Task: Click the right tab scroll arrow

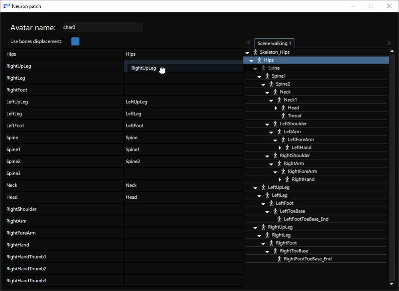Action: click(x=389, y=43)
